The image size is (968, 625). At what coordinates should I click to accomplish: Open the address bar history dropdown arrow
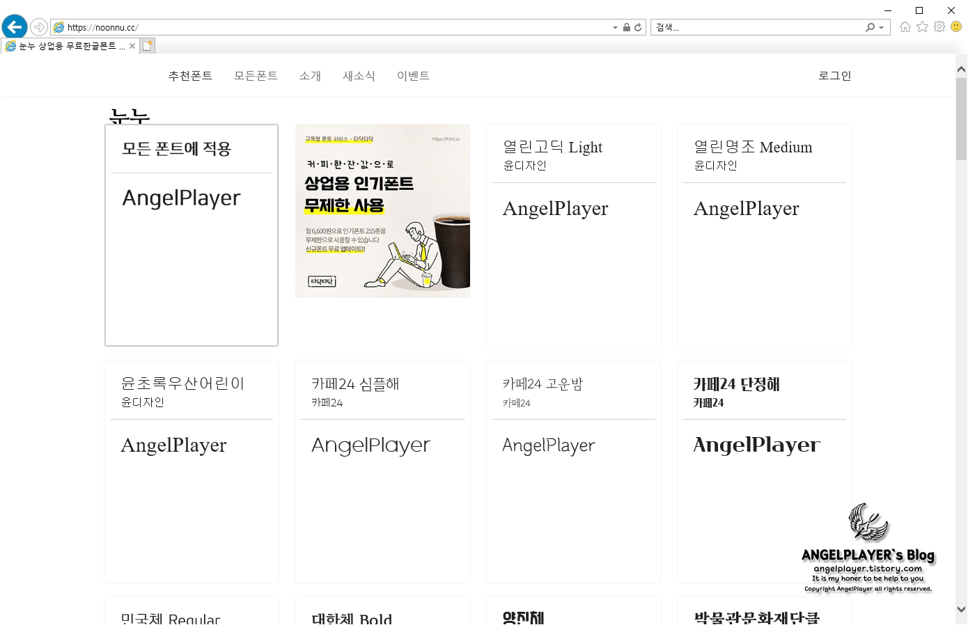tap(615, 28)
